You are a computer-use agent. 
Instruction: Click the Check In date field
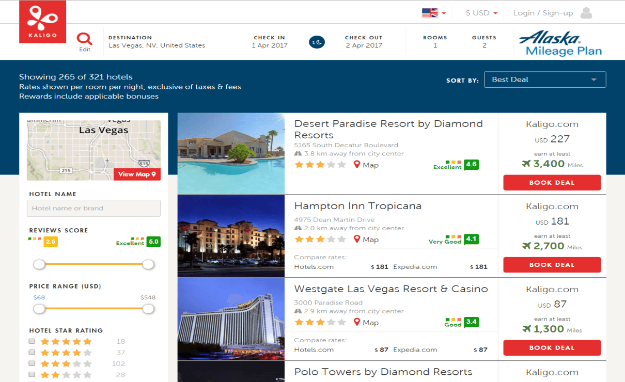coord(271,42)
